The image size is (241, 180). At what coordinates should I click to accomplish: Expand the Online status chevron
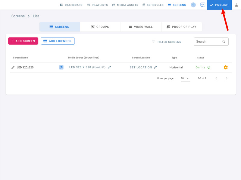coord(209,67)
